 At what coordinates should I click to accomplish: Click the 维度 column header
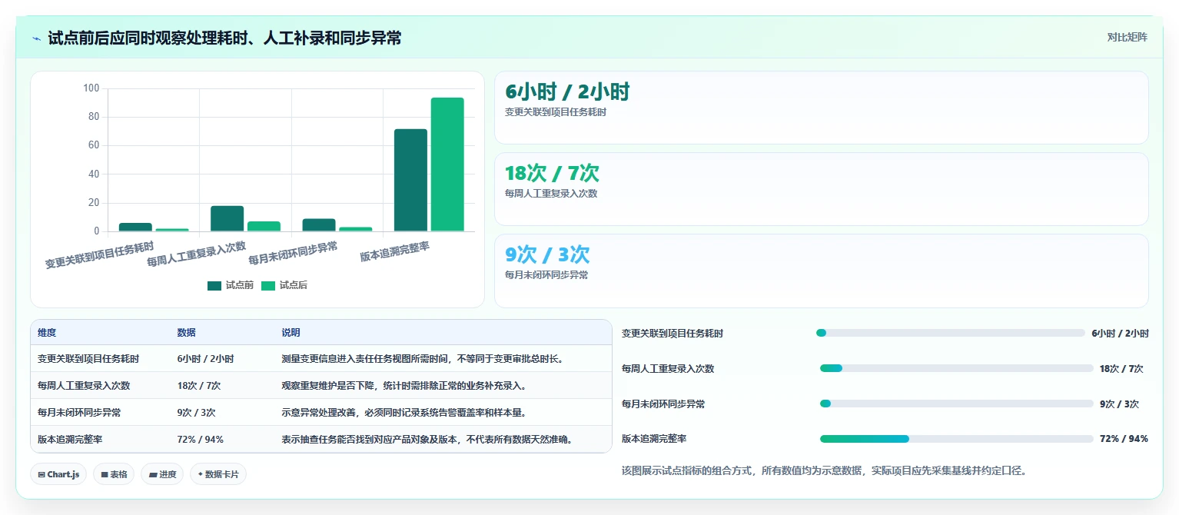point(47,333)
